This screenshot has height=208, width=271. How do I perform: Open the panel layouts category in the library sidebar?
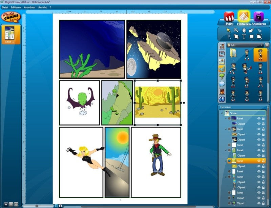click(x=222, y=46)
